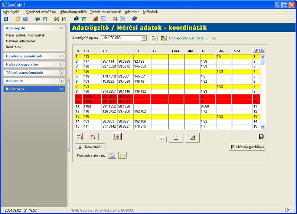
Task: Click the grayed right arrow button
Action: point(162,139)
